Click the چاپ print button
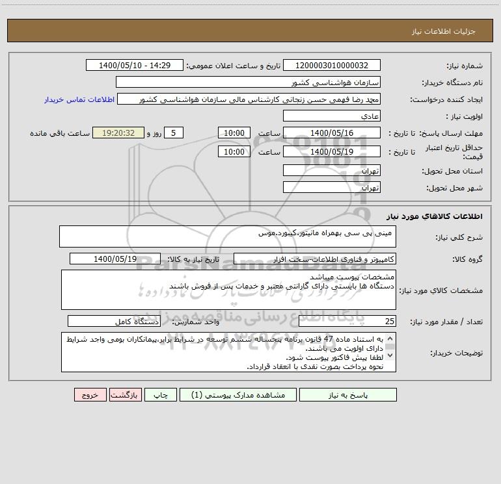Image resolution: width=501 pixels, height=484 pixels. pos(161,395)
